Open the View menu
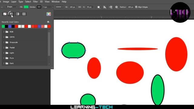Image resolution: width=194 pixels, height=109 pixels. (x=47, y=2)
